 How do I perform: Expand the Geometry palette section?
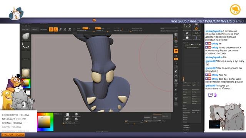pos(186,125)
